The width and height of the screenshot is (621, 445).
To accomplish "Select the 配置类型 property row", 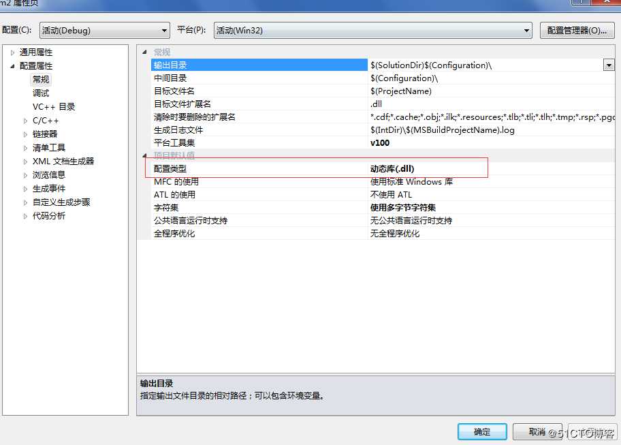I will click(383, 169).
